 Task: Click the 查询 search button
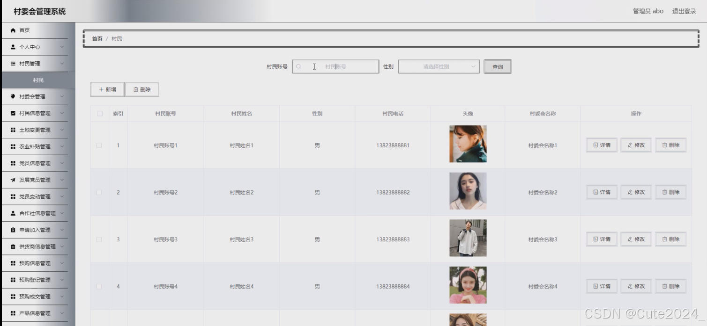pyautogui.click(x=498, y=66)
